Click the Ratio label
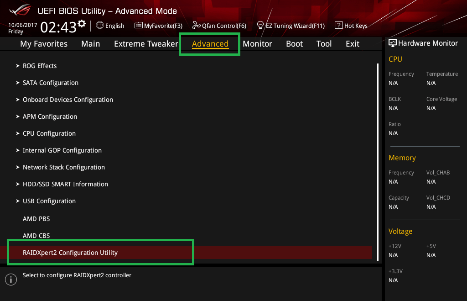Screen dimensions: 467x301 tap(394, 124)
